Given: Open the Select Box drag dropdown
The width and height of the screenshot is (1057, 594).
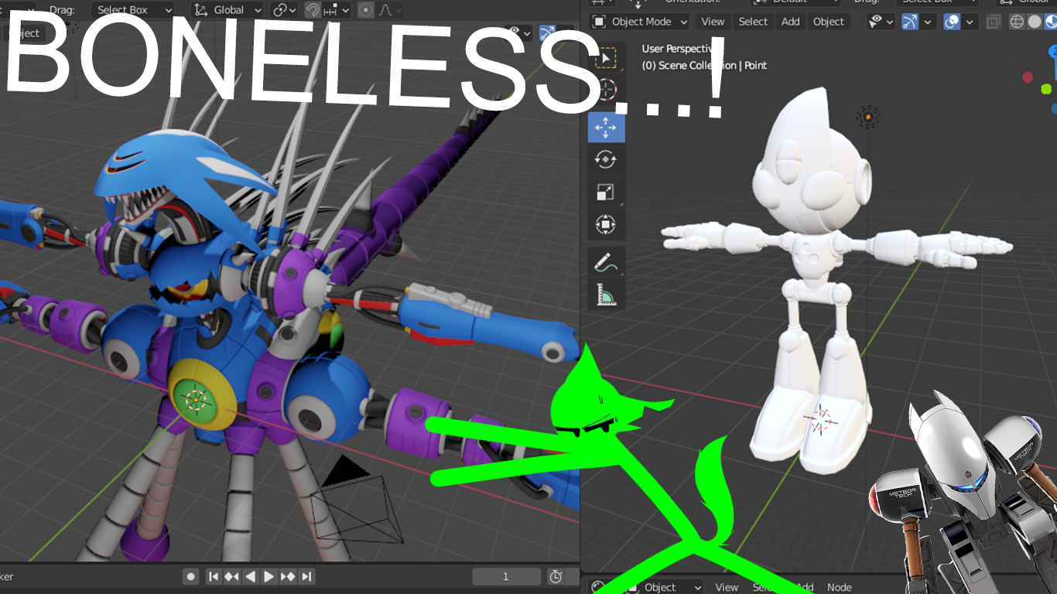Looking at the screenshot, I should [x=133, y=10].
